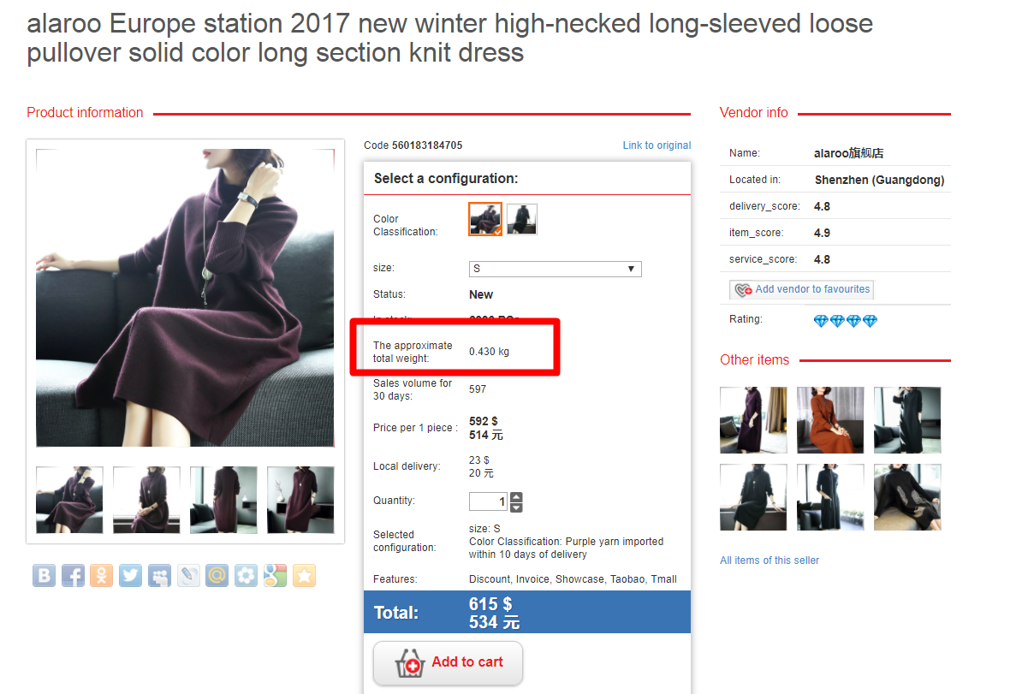Open the orange dress in Other items
1028x694 pixels.
click(x=830, y=420)
